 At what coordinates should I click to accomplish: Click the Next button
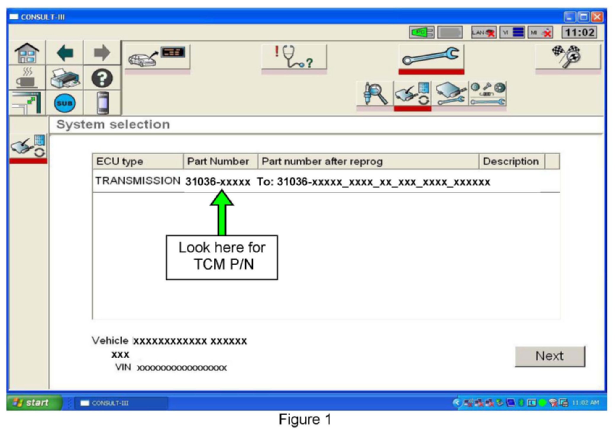[x=549, y=356]
